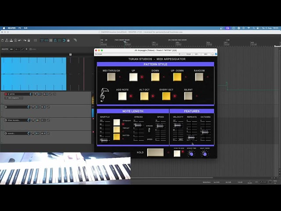
Task: Toggle auto-crossfade icon in the toolbar
Action: click(x=42, y=40)
